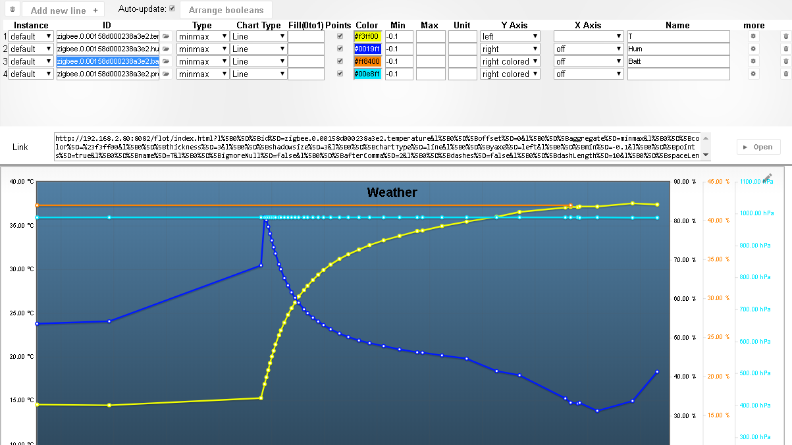Click Min field of row 4

(399, 74)
